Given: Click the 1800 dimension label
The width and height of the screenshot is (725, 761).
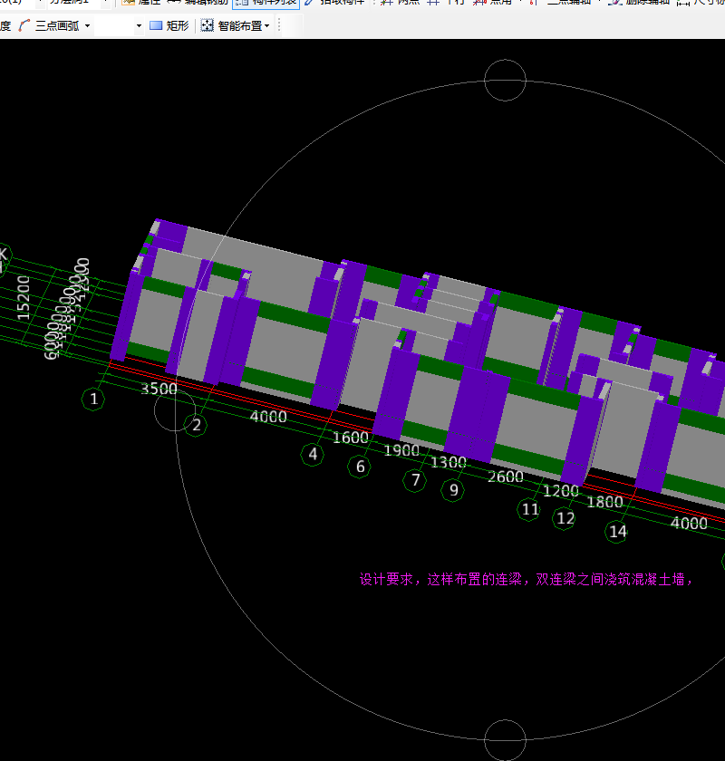Looking at the screenshot, I should tap(605, 502).
